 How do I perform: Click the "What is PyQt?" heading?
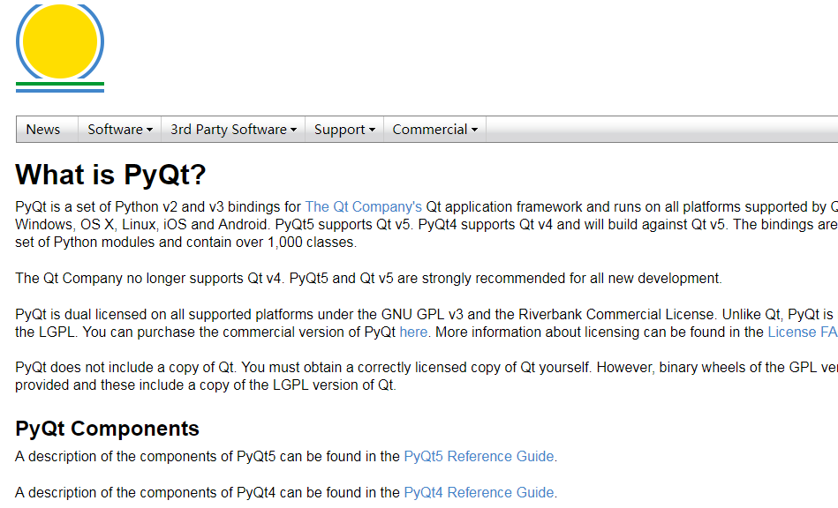(110, 175)
